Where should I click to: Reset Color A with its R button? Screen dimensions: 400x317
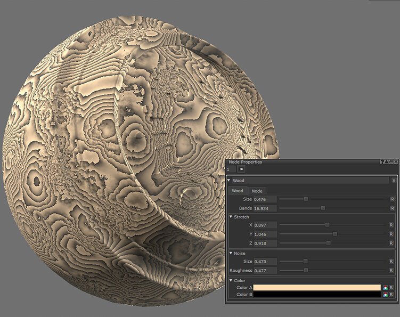[x=393, y=287]
